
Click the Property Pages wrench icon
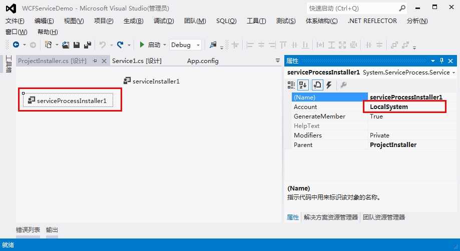(343, 85)
